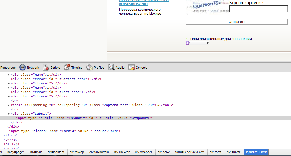Open the Network panel
Screen dimensions: 291x156
(29, 68)
